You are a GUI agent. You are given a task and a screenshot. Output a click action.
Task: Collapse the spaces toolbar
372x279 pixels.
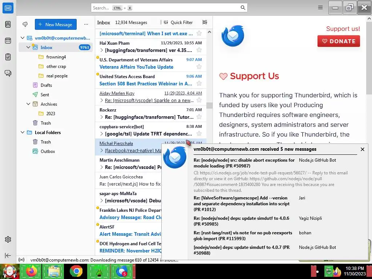point(8,255)
